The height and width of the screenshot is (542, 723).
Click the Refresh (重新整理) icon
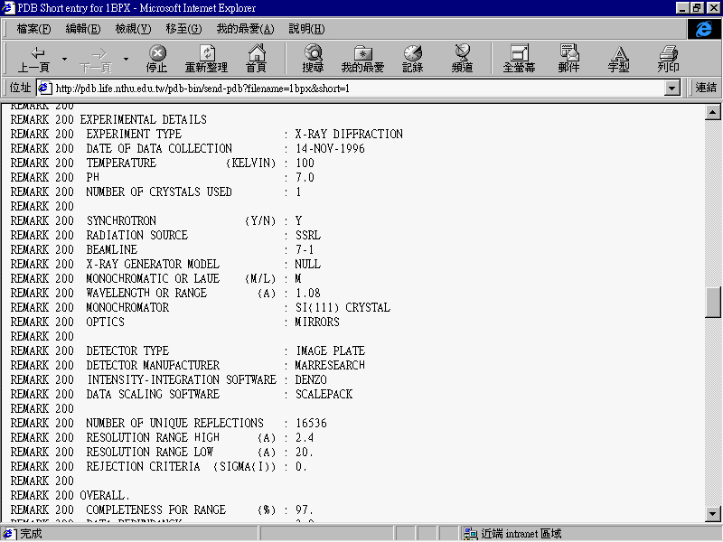click(207, 53)
